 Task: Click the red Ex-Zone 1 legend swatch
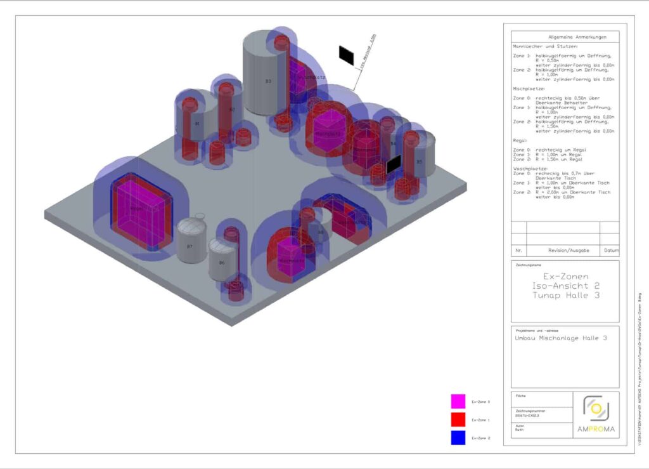pyautogui.click(x=458, y=419)
